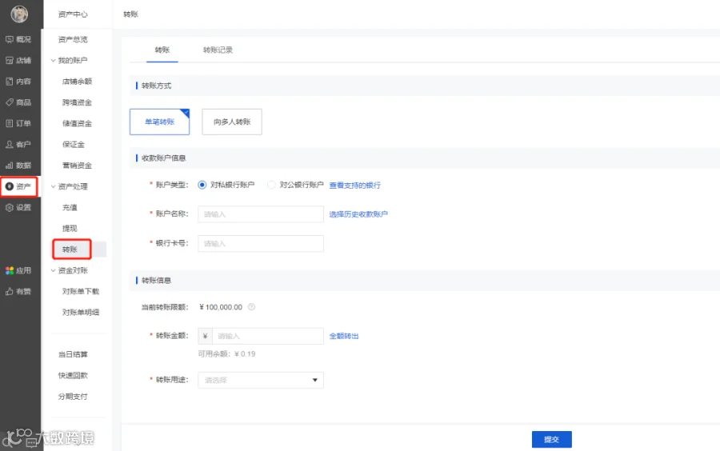Switch to the 转账记录 tab
This screenshot has width=720, height=451.
coord(218,50)
